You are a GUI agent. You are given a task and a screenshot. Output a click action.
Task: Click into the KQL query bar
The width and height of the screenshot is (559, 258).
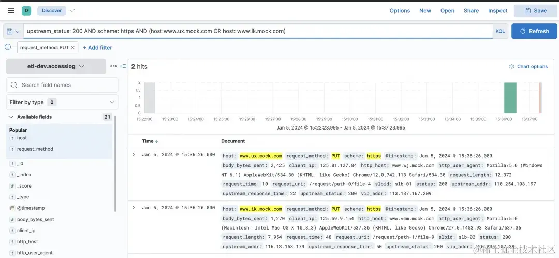pos(258,31)
